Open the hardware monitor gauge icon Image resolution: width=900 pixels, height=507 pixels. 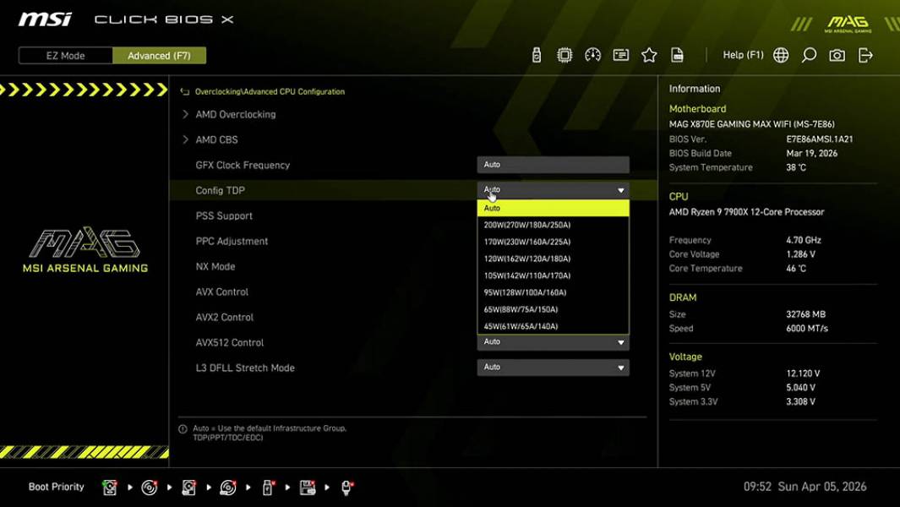[x=592, y=55]
